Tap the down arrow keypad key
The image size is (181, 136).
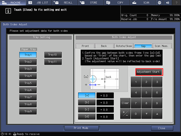point(146,114)
